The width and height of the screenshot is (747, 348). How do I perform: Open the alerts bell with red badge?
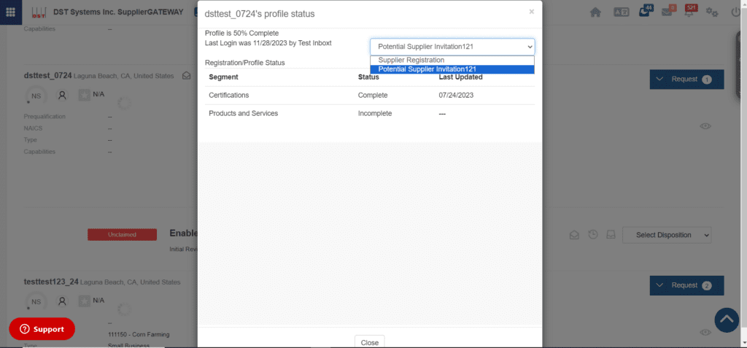pyautogui.click(x=689, y=12)
